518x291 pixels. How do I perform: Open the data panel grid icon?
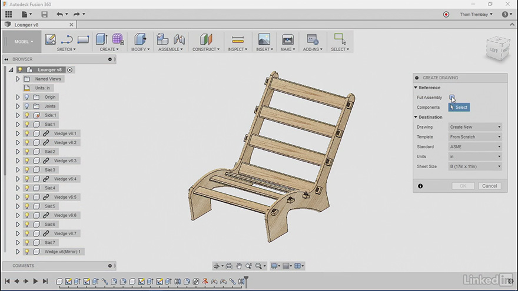[x=9, y=14]
